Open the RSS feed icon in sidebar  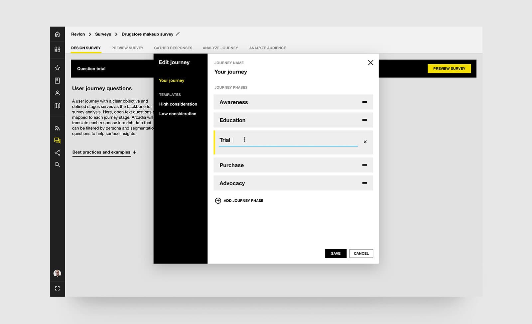(57, 128)
